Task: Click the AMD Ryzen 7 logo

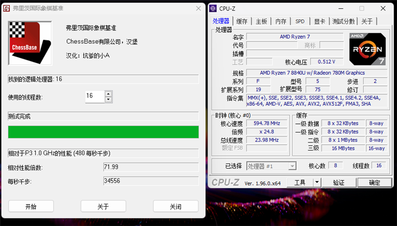Action: click(x=367, y=49)
